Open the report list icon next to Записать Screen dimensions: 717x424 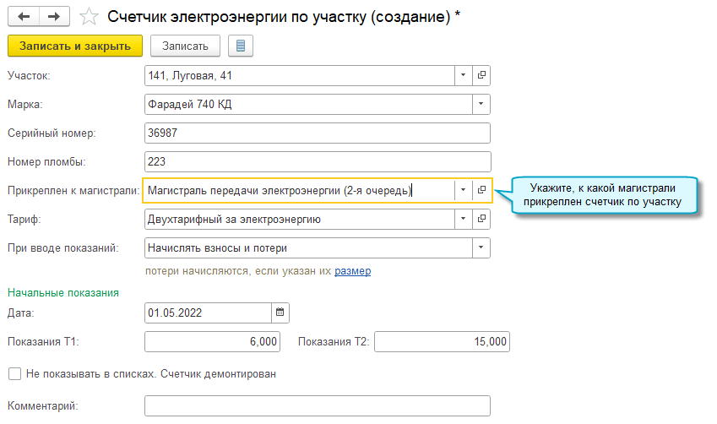tap(241, 46)
